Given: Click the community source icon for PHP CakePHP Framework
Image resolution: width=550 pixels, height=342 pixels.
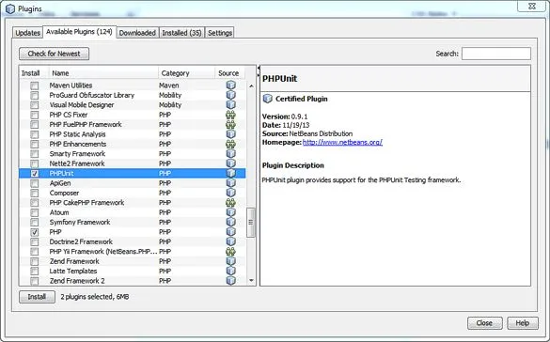Looking at the screenshot, I should click(230, 203).
